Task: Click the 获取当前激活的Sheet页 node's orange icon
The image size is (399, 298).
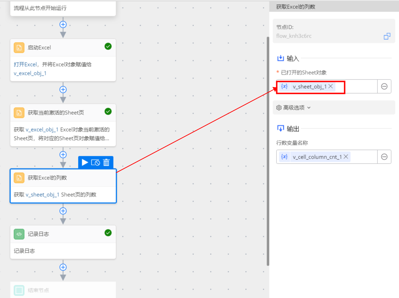Action: [19, 113]
